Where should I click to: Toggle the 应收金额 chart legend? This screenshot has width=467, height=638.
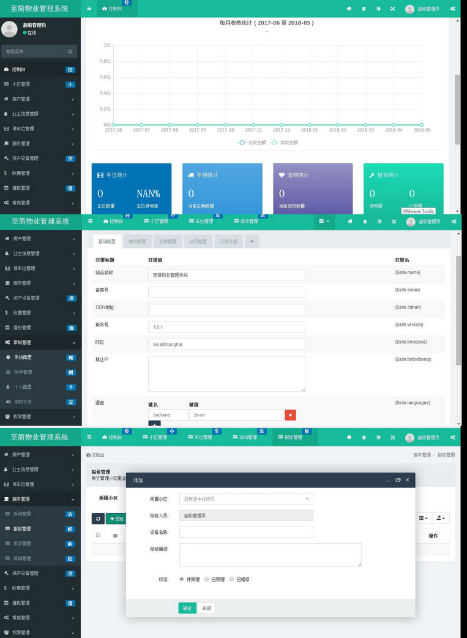(x=252, y=143)
